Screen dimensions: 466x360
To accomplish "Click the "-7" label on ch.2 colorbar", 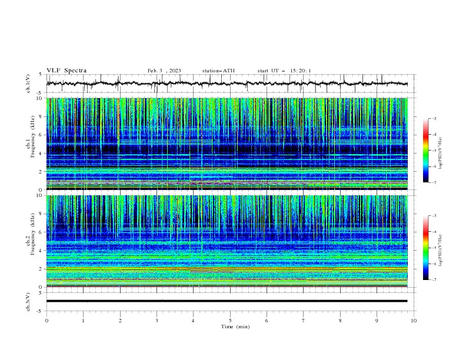I will [x=434, y=280].
